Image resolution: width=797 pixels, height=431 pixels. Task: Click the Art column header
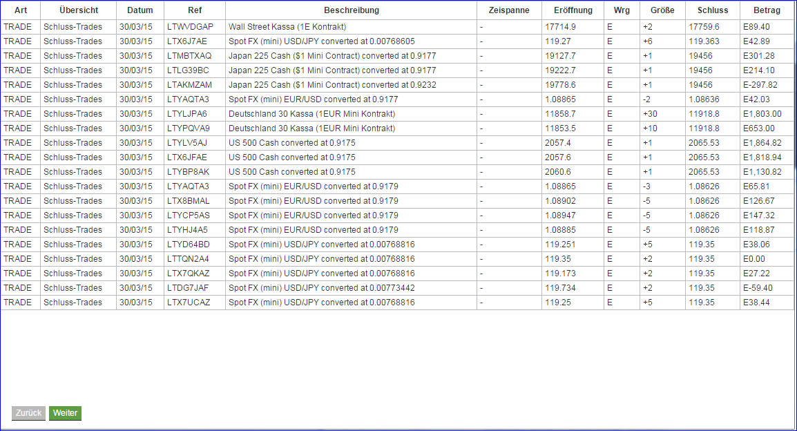20,10
